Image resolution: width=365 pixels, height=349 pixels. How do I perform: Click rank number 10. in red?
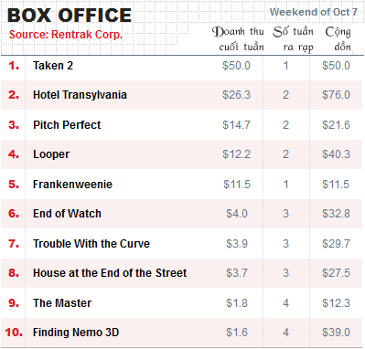coord(14,333)
